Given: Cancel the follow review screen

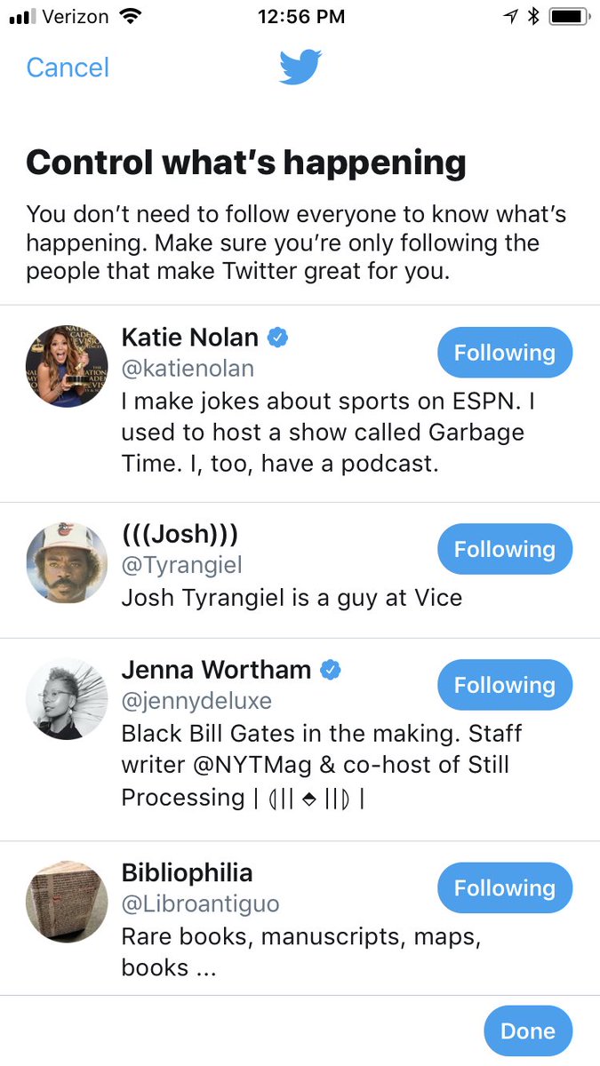Looking at the screenshot, I should coord(68,68).
